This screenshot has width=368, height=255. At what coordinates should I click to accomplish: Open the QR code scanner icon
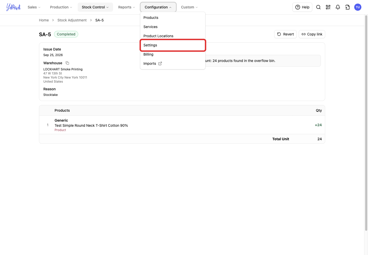[328, 7]
